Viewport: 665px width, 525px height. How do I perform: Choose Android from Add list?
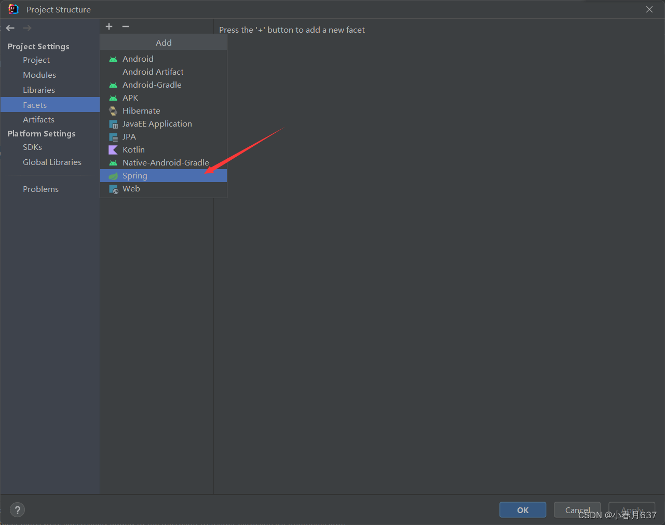pyautogui.click(x=164, y=59)
